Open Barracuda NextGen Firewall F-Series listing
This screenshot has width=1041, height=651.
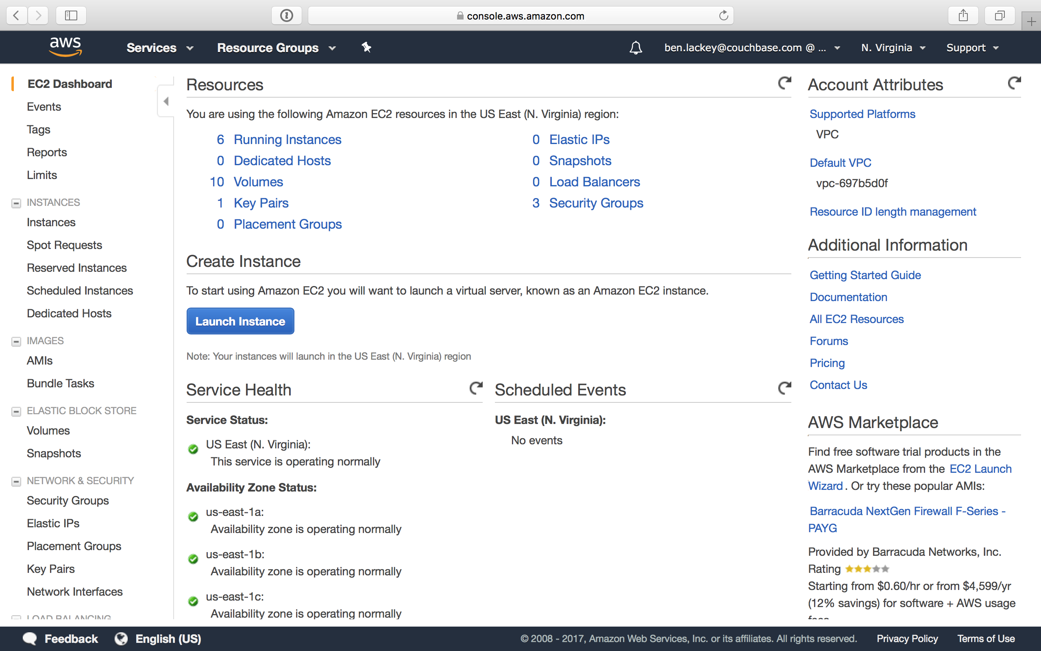(907, 519)
